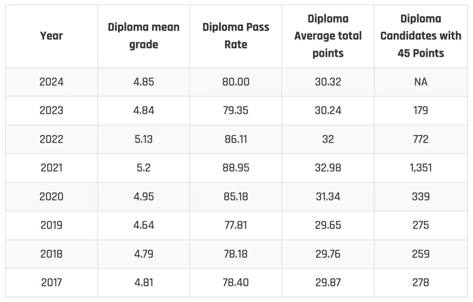
Task: Click Diploma Candidates with 45 Points header
Action: point(421,36)
